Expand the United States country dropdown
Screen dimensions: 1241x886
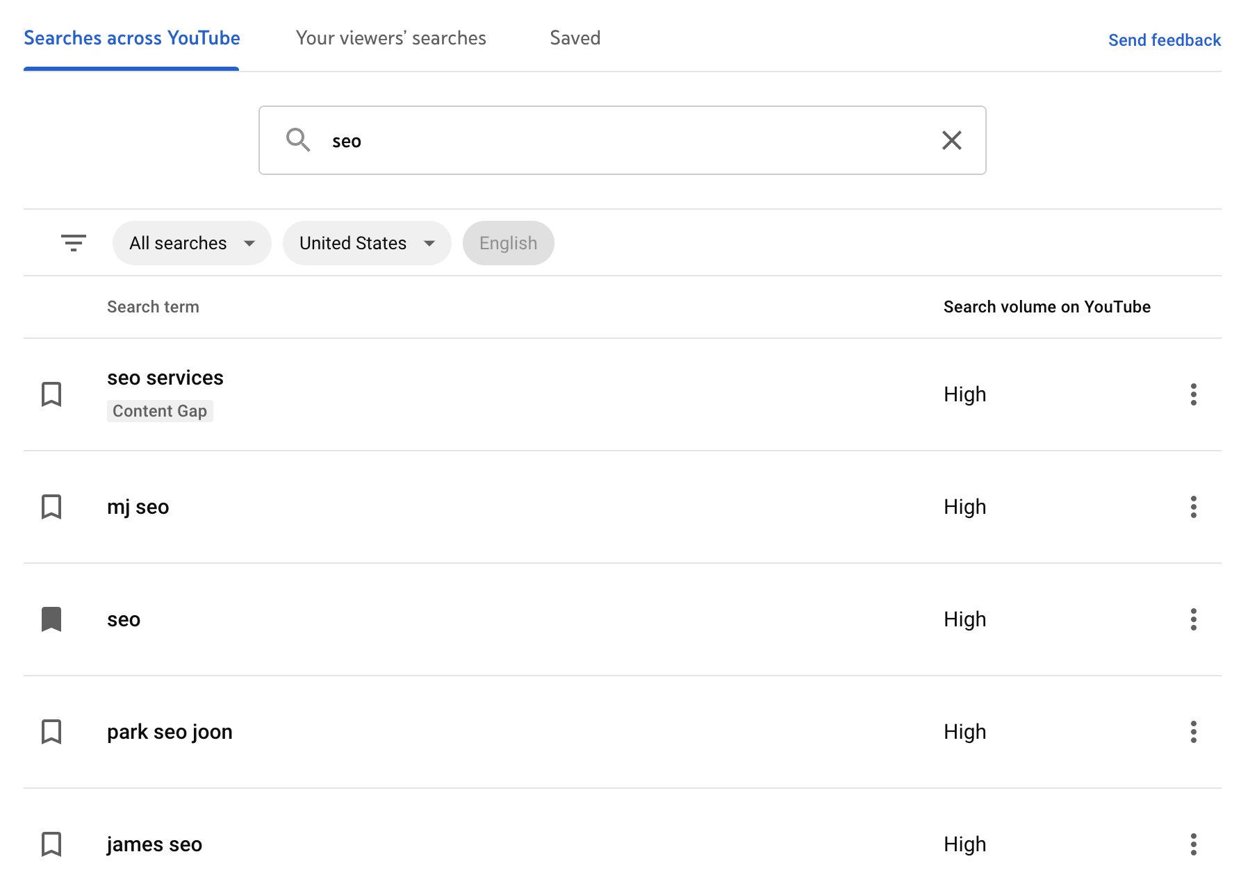coord(367,243)
